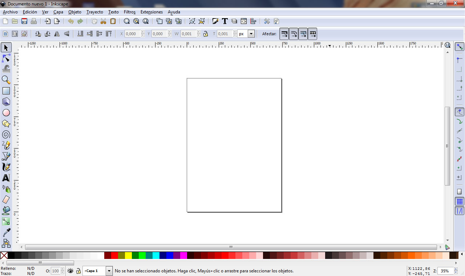Open the XML editor icon
Screen dimensions: 465x276
pyautogui.click(x=244, y=21)
